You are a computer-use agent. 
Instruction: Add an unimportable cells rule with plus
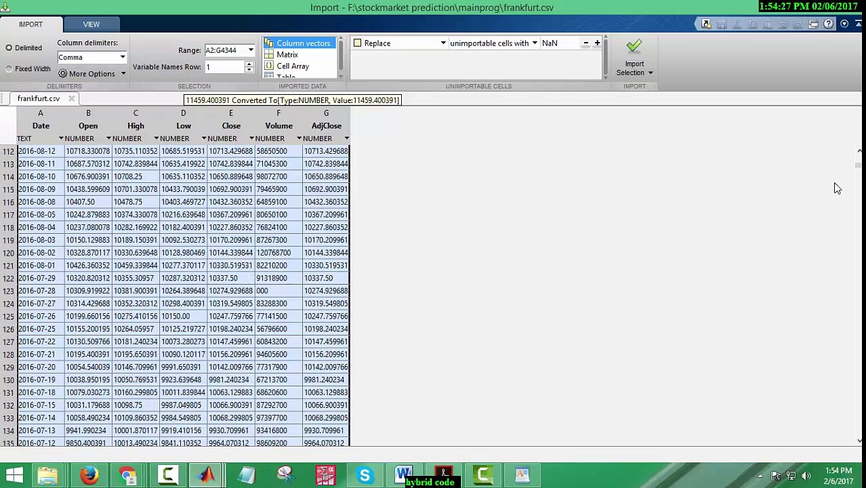[597, 43]
